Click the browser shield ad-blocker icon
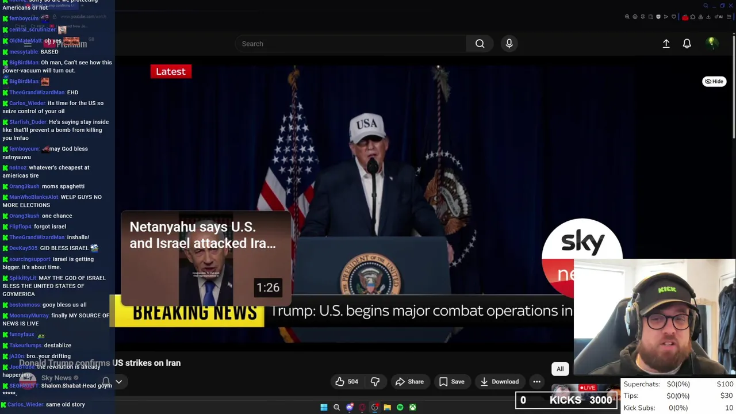 [658, 17]
